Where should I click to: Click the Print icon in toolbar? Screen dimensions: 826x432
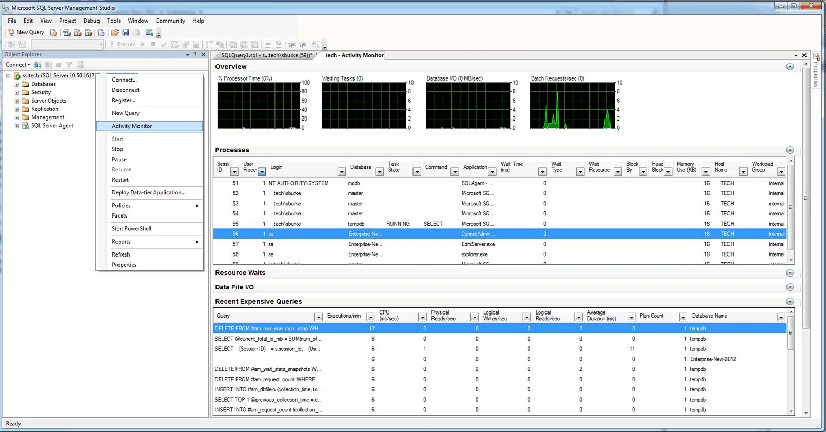136,32
